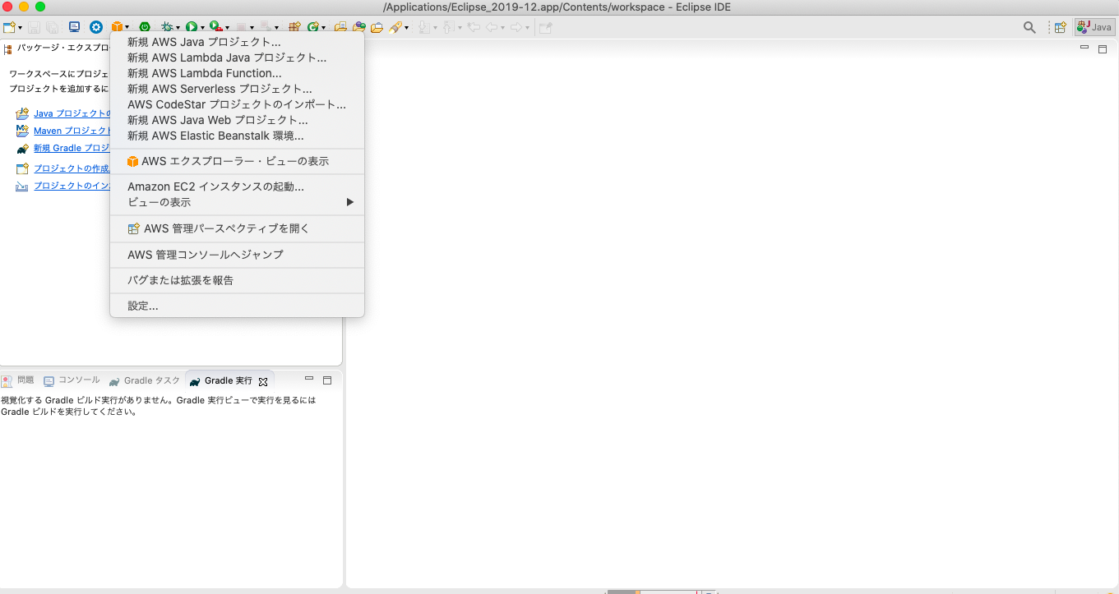Choose AWS CodeStar プロジェクトのインポート
Screen dimensions: 1119x594
237,104
